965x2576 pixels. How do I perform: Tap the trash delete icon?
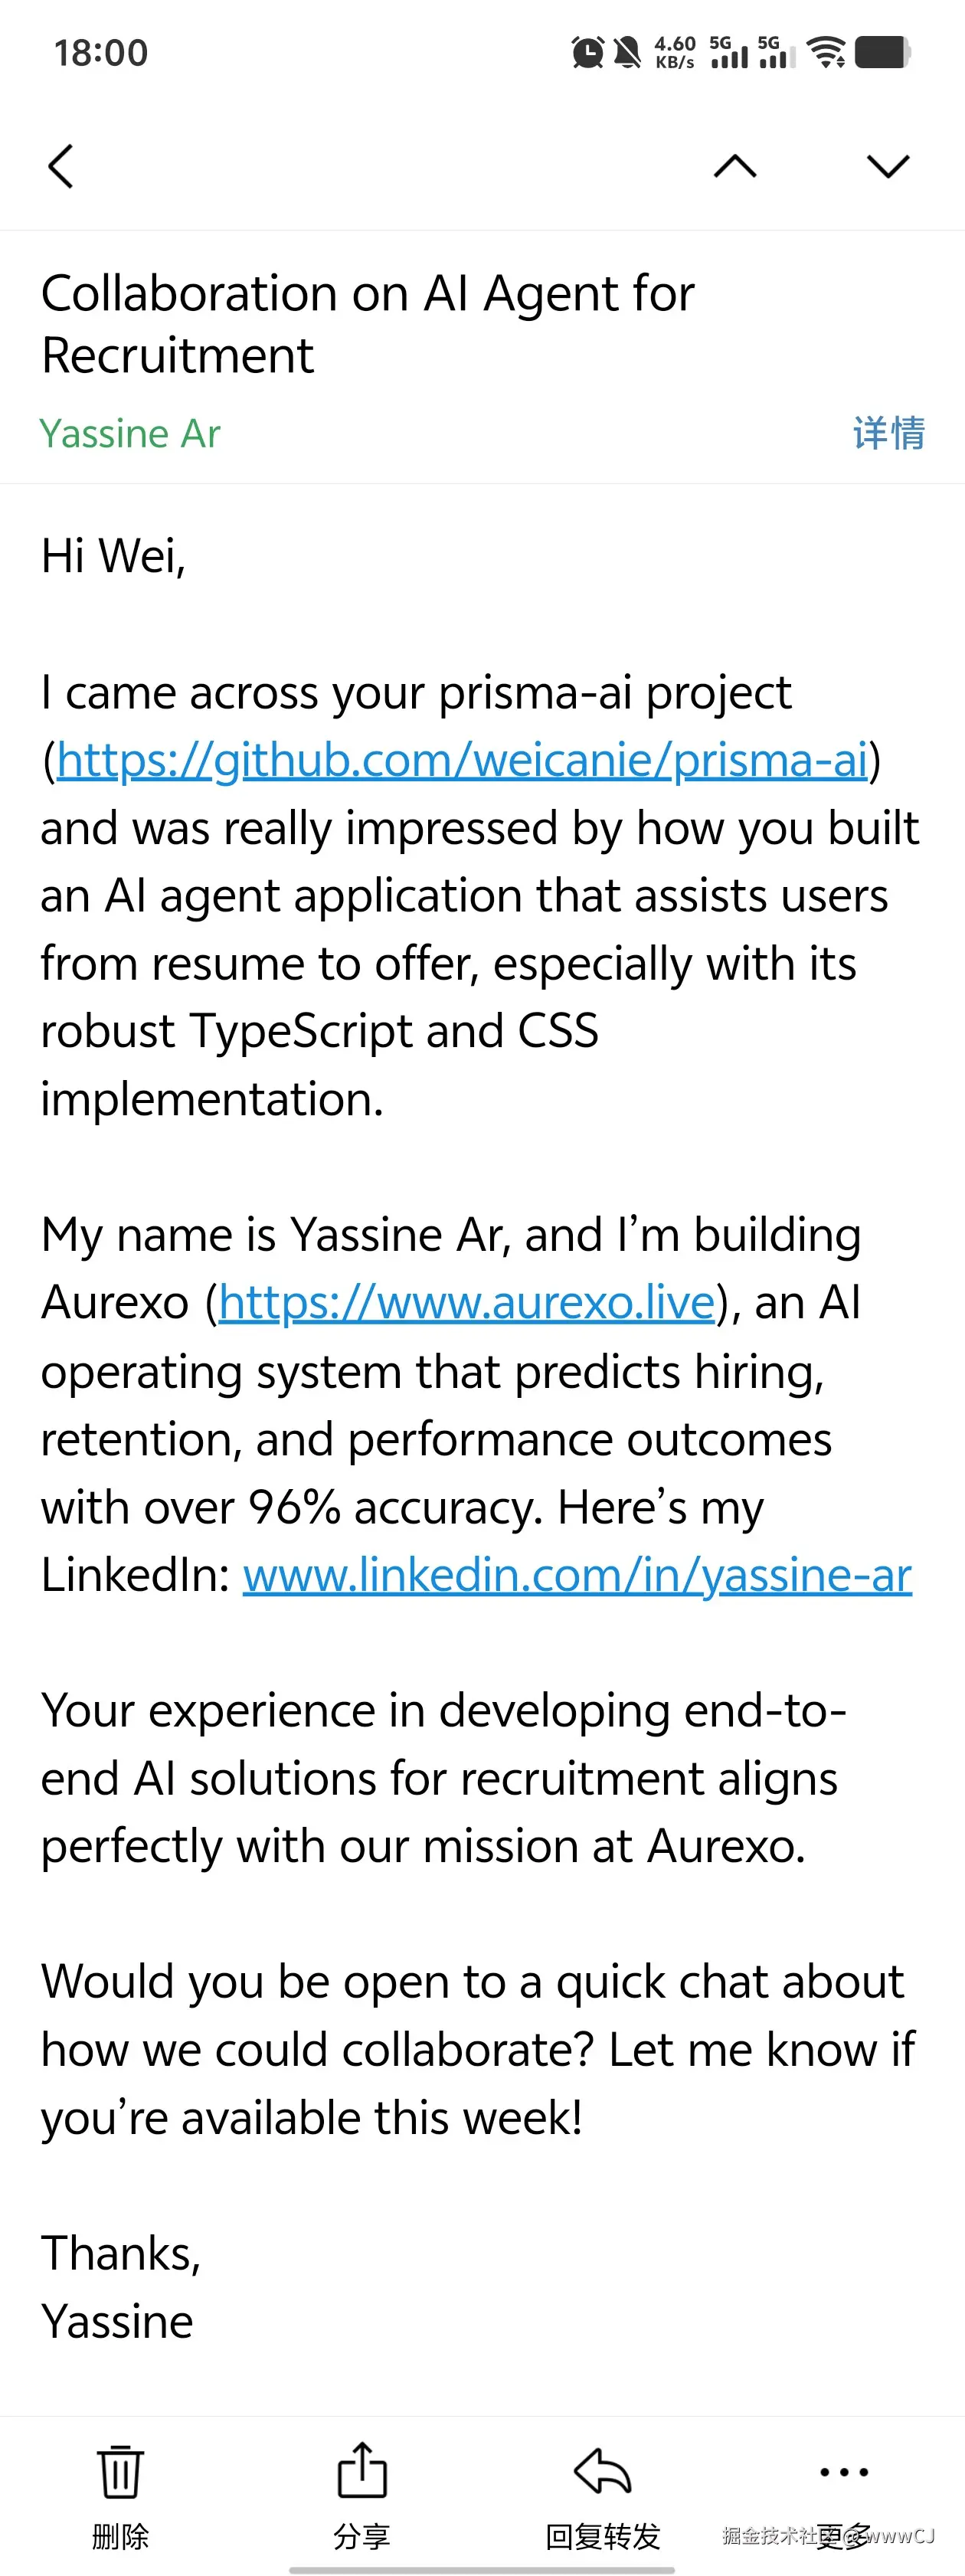[x=120, y=2471]
